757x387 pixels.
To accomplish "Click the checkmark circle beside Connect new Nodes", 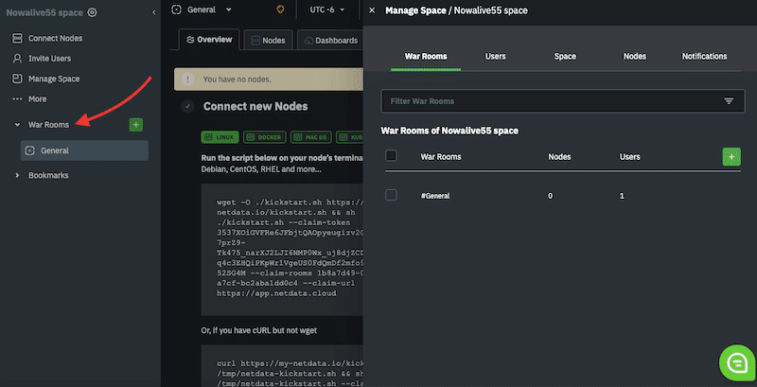I will point(187,106).
